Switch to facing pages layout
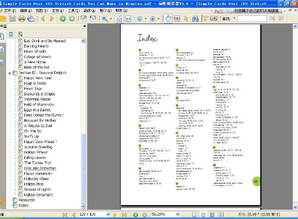 [x=221, y=215]
